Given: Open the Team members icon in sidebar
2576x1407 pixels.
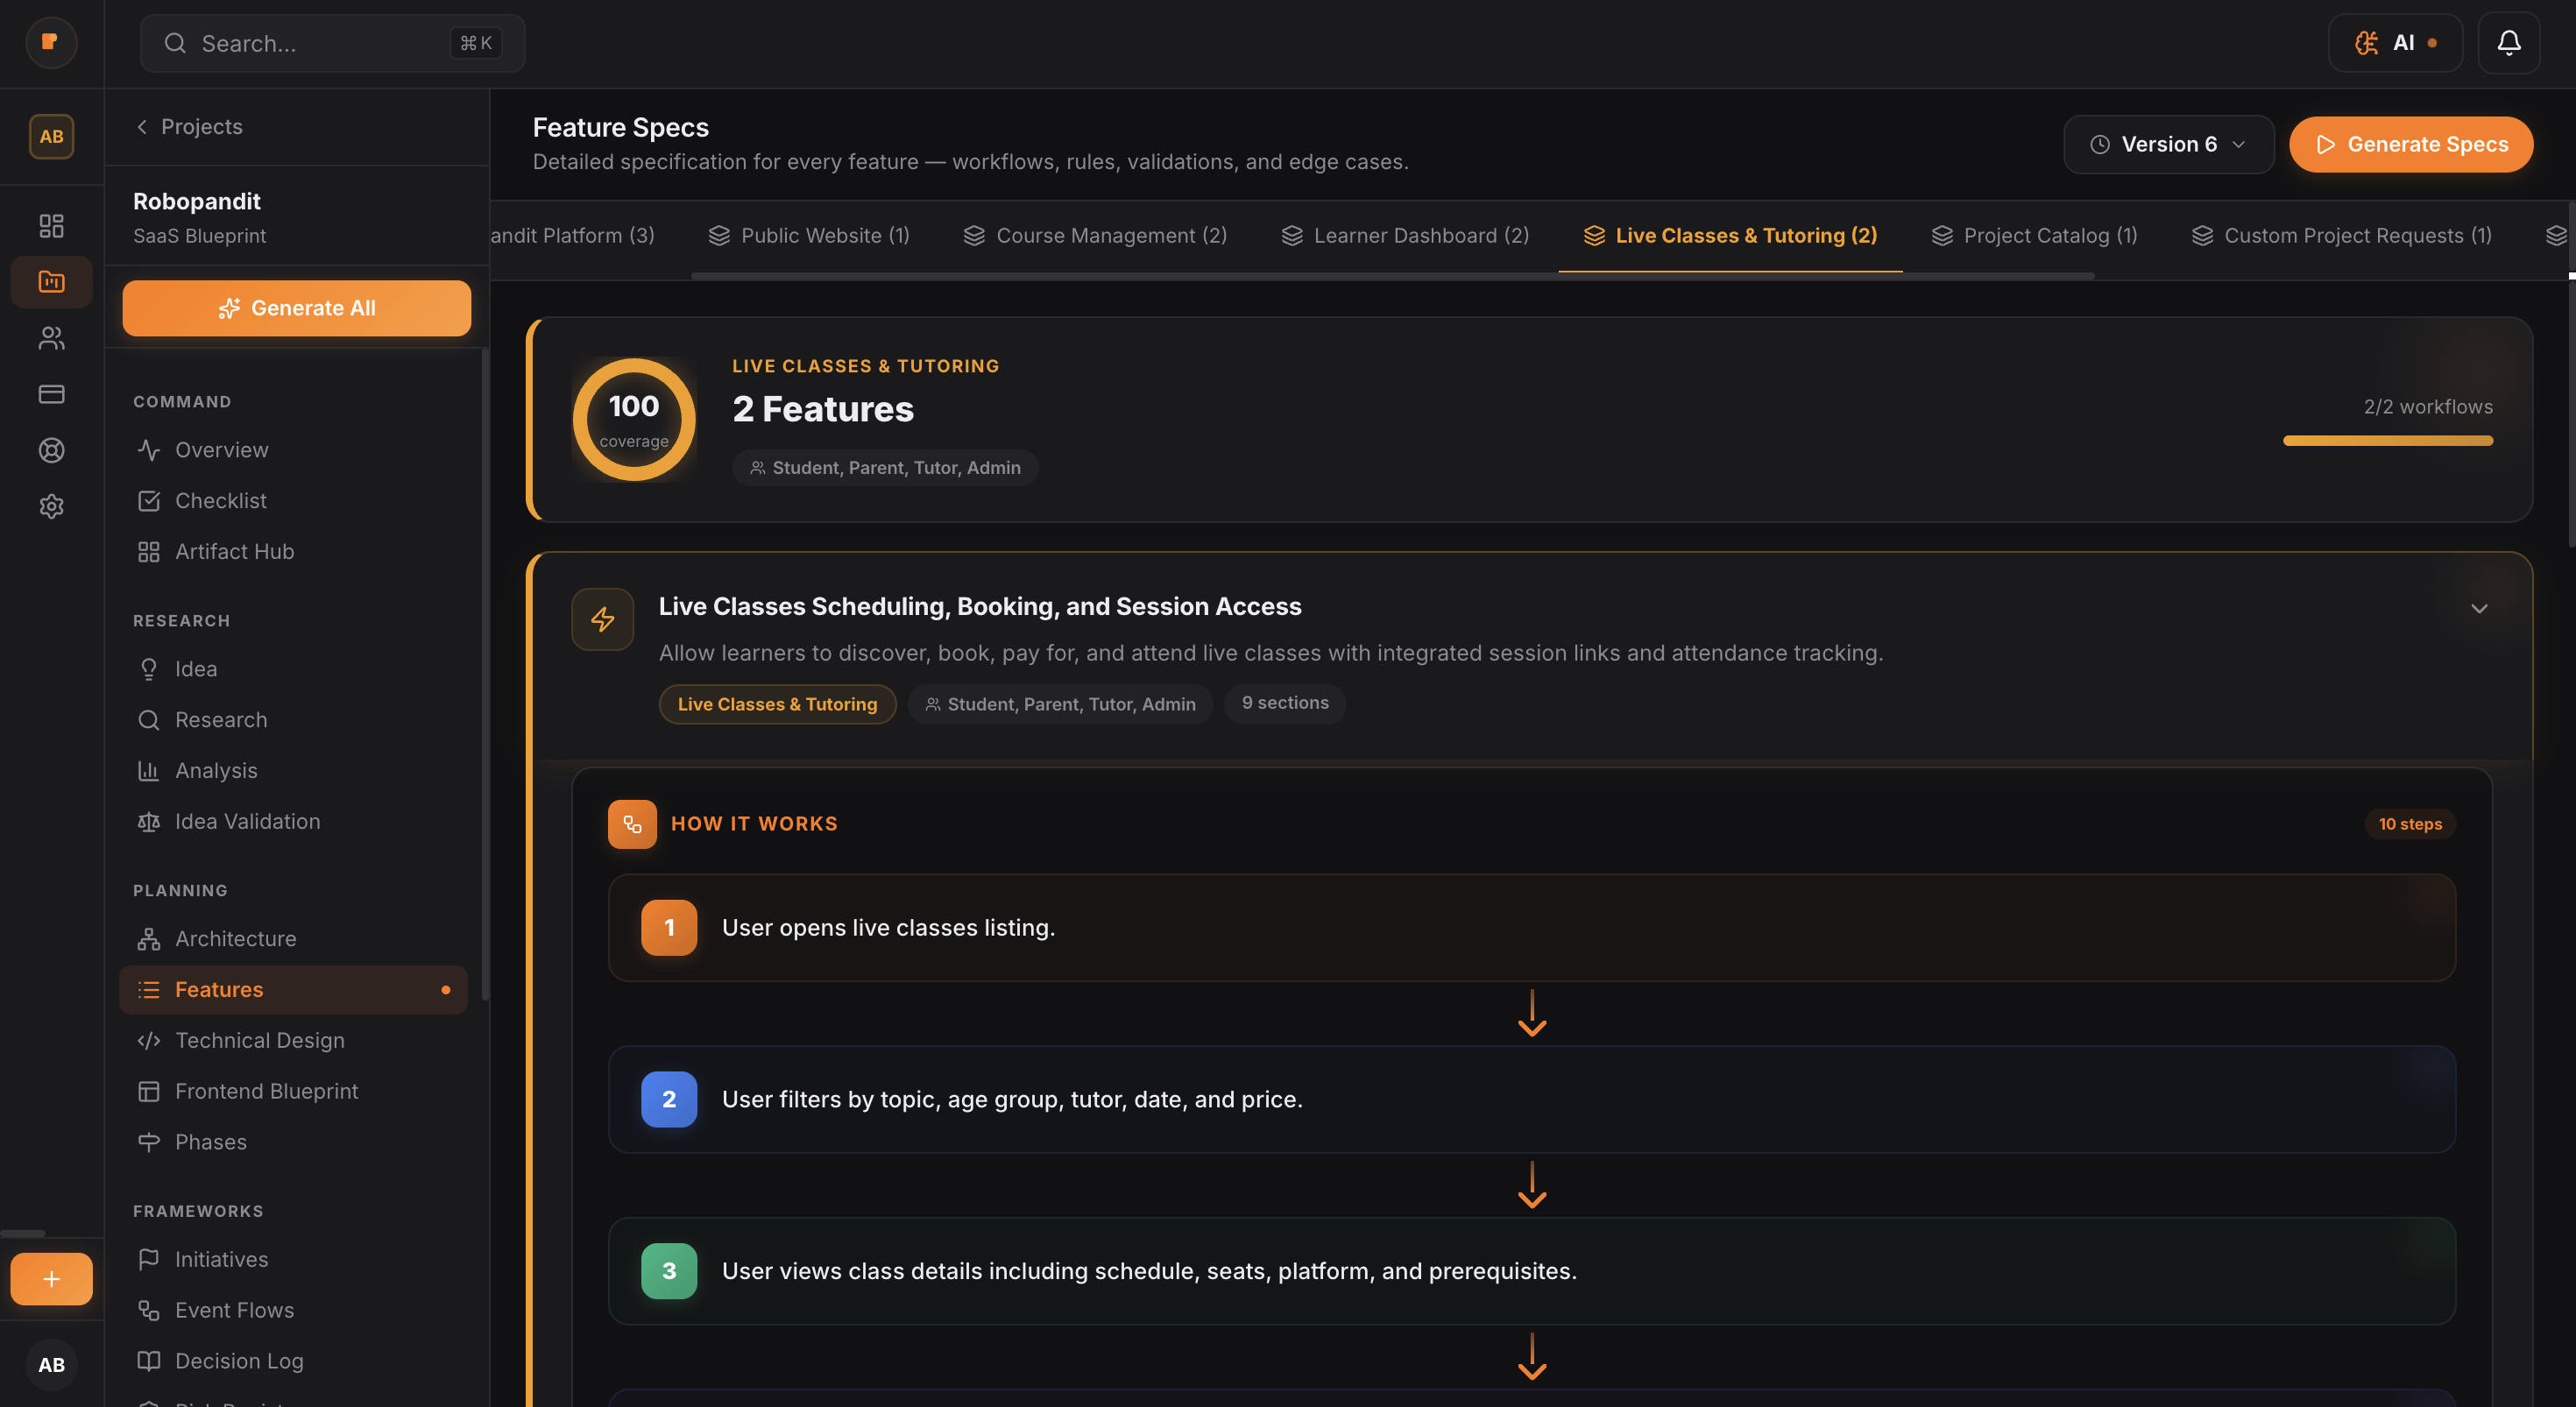Looking at the screenshot, I should (x=51, y=337).
